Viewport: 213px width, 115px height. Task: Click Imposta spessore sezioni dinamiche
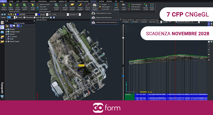tap(106, 22)
